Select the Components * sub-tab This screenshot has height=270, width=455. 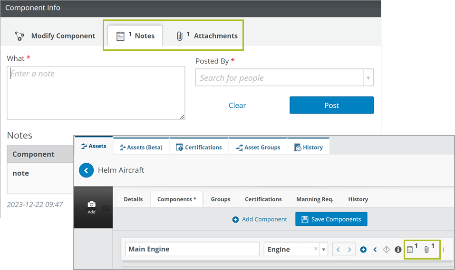(177, 199)
